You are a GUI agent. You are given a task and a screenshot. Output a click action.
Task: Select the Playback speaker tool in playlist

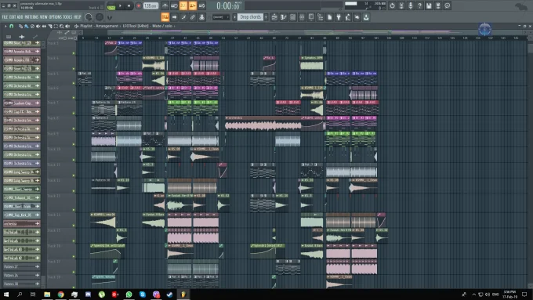(67, 26)
